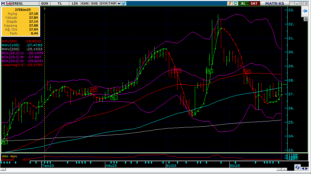Open the GUN period selector
Viewport: 311px width, 174px height.
coord(45,3)
